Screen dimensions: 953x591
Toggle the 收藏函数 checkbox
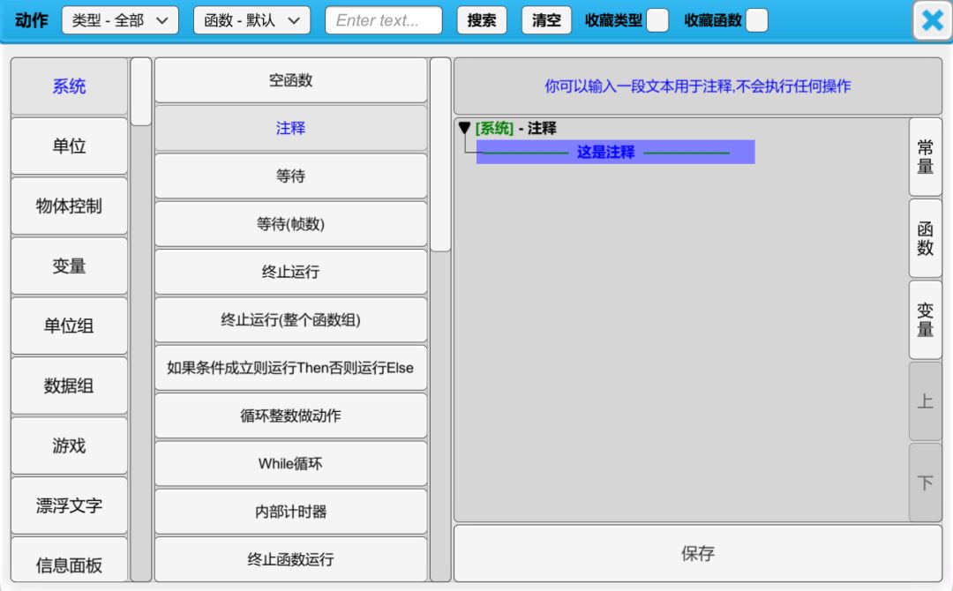point(756,20)
